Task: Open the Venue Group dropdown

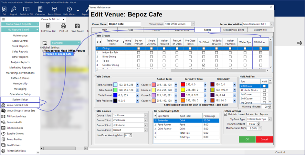Action: pos(193,24)
